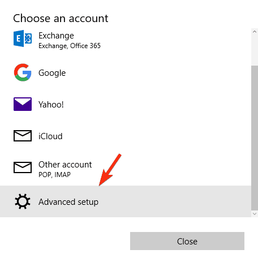Click the scrollbar track above the thumb
Image resolution: width=258 pixels, height=258 pixels.
255,50
